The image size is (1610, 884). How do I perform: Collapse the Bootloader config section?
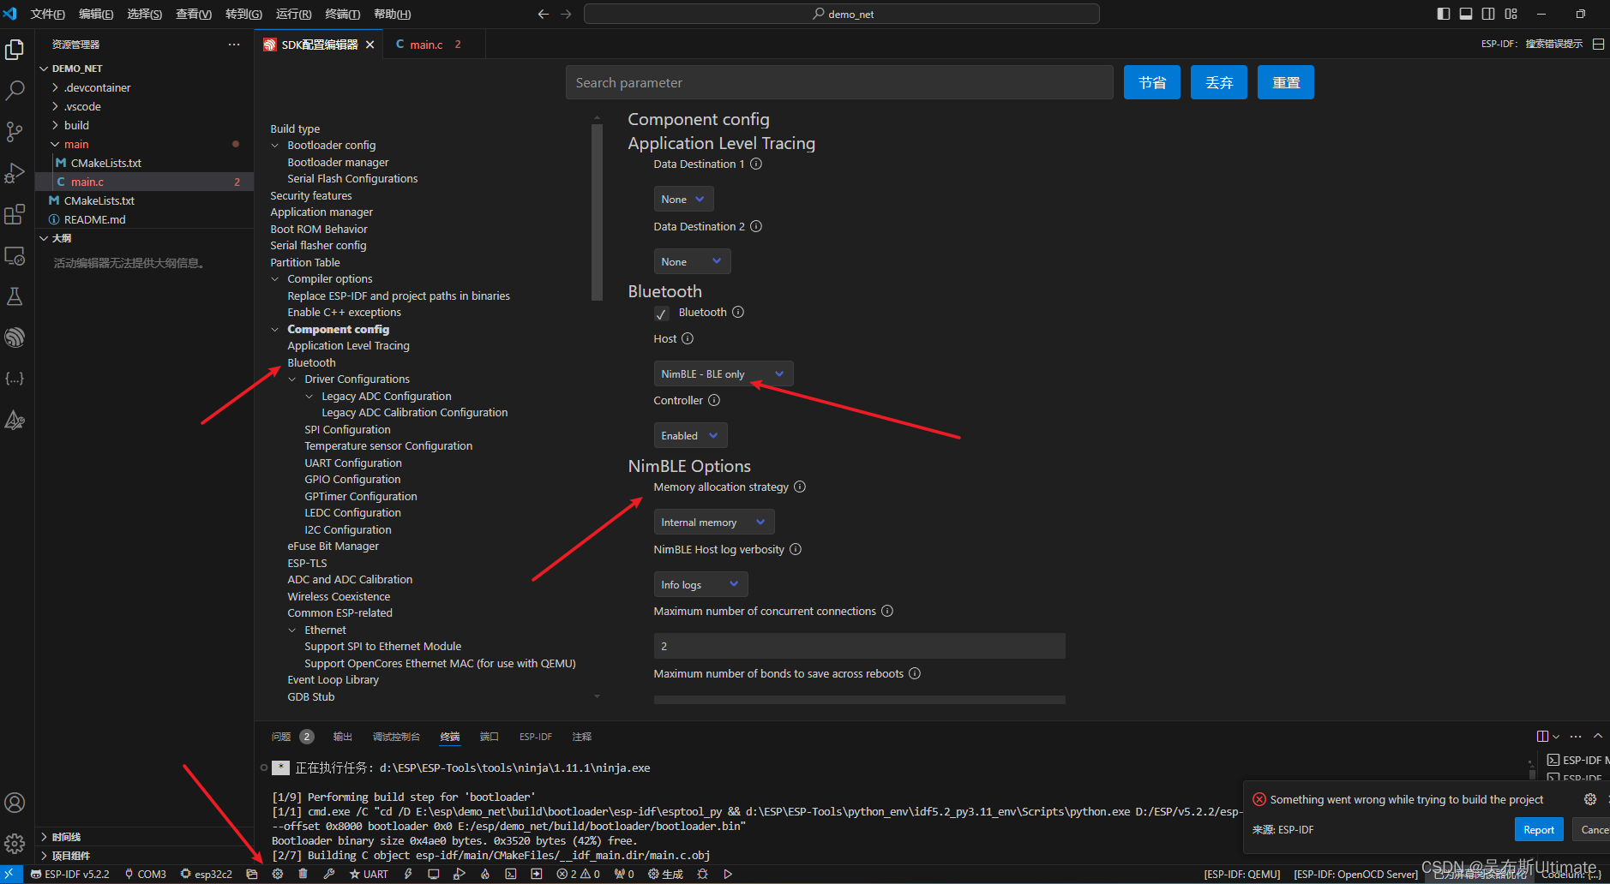point(274,145)
